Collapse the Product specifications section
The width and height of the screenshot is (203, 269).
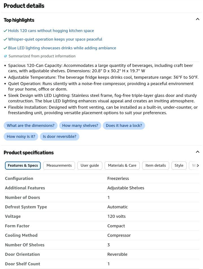[x=197, y=152]
